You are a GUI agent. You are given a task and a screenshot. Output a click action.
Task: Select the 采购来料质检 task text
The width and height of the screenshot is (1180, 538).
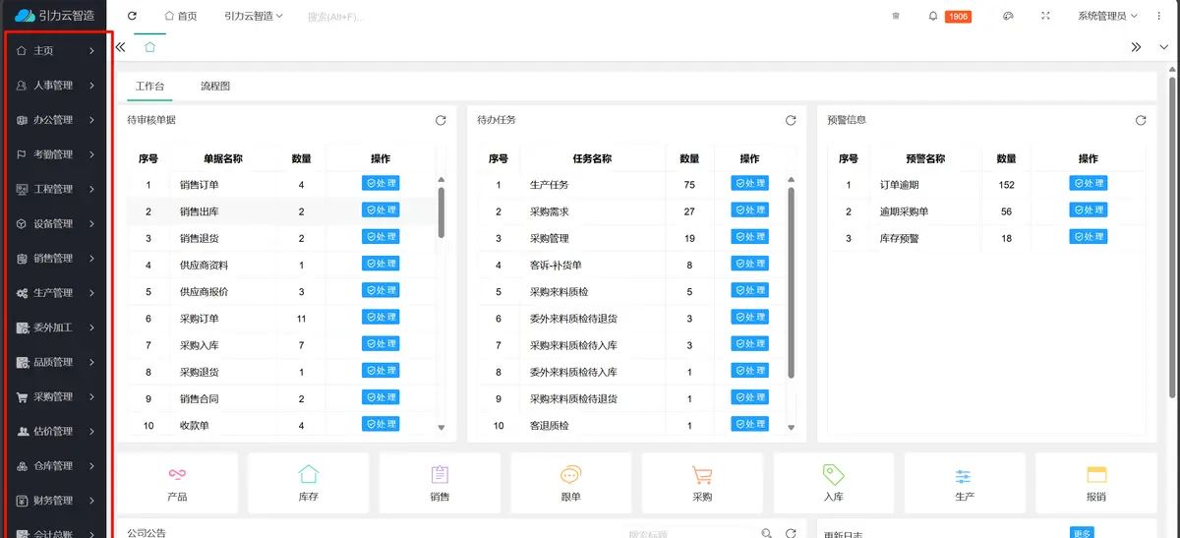tap(560, 291)
